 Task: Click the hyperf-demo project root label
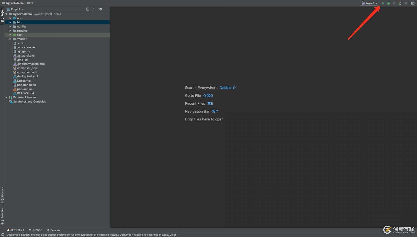click(x=22, y=14)
